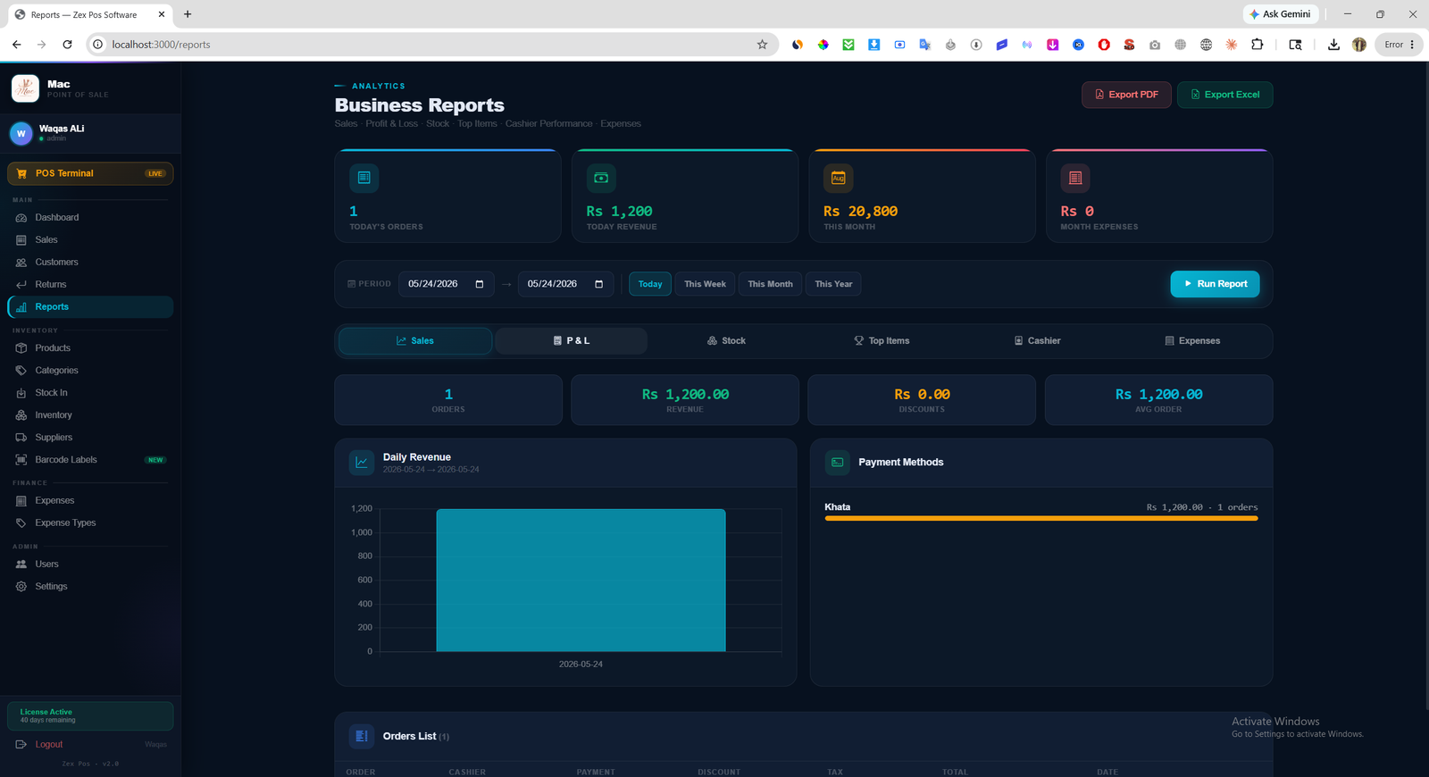
Task: Export the report as PDF
Action: (x=1126, y=95)
